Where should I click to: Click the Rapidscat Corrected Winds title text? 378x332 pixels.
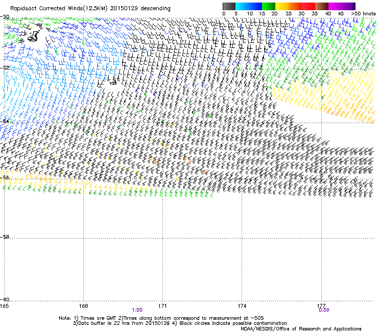[90, 9]
